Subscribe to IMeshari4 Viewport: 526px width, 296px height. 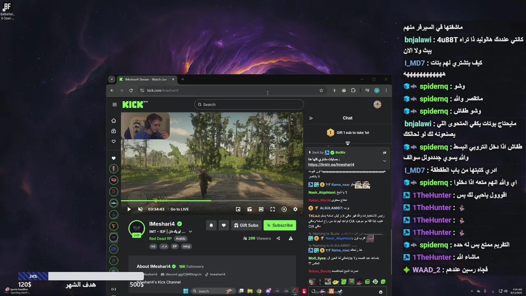(x=279, y=225)
